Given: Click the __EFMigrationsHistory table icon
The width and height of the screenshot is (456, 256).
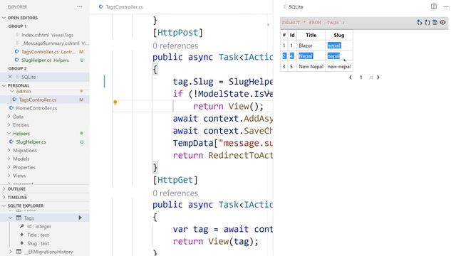Looking at the screenshot, I should [x=19, y=252].
